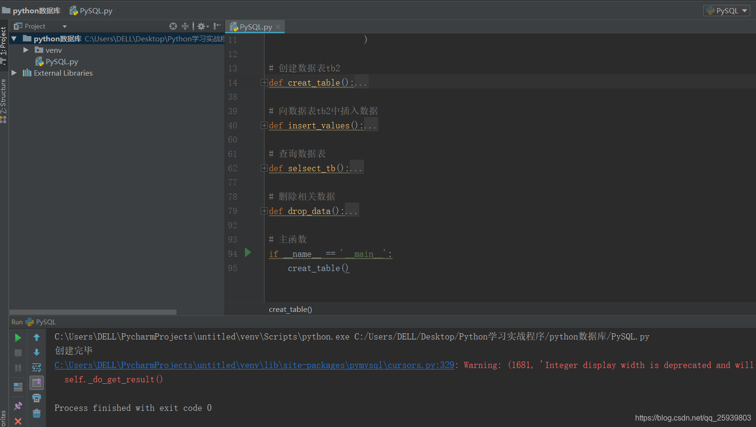Open the Structure side tool tab
The width and height of the screenshot is (756, 427).
coord(4,97)
